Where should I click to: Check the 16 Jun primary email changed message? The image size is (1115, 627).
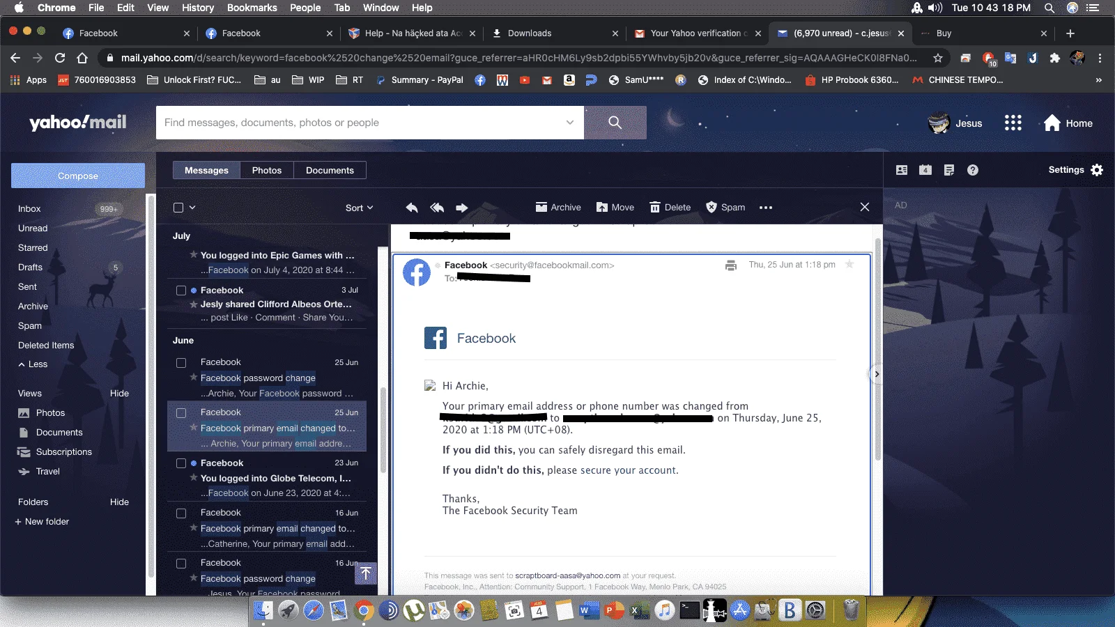(x=181, y=513)
